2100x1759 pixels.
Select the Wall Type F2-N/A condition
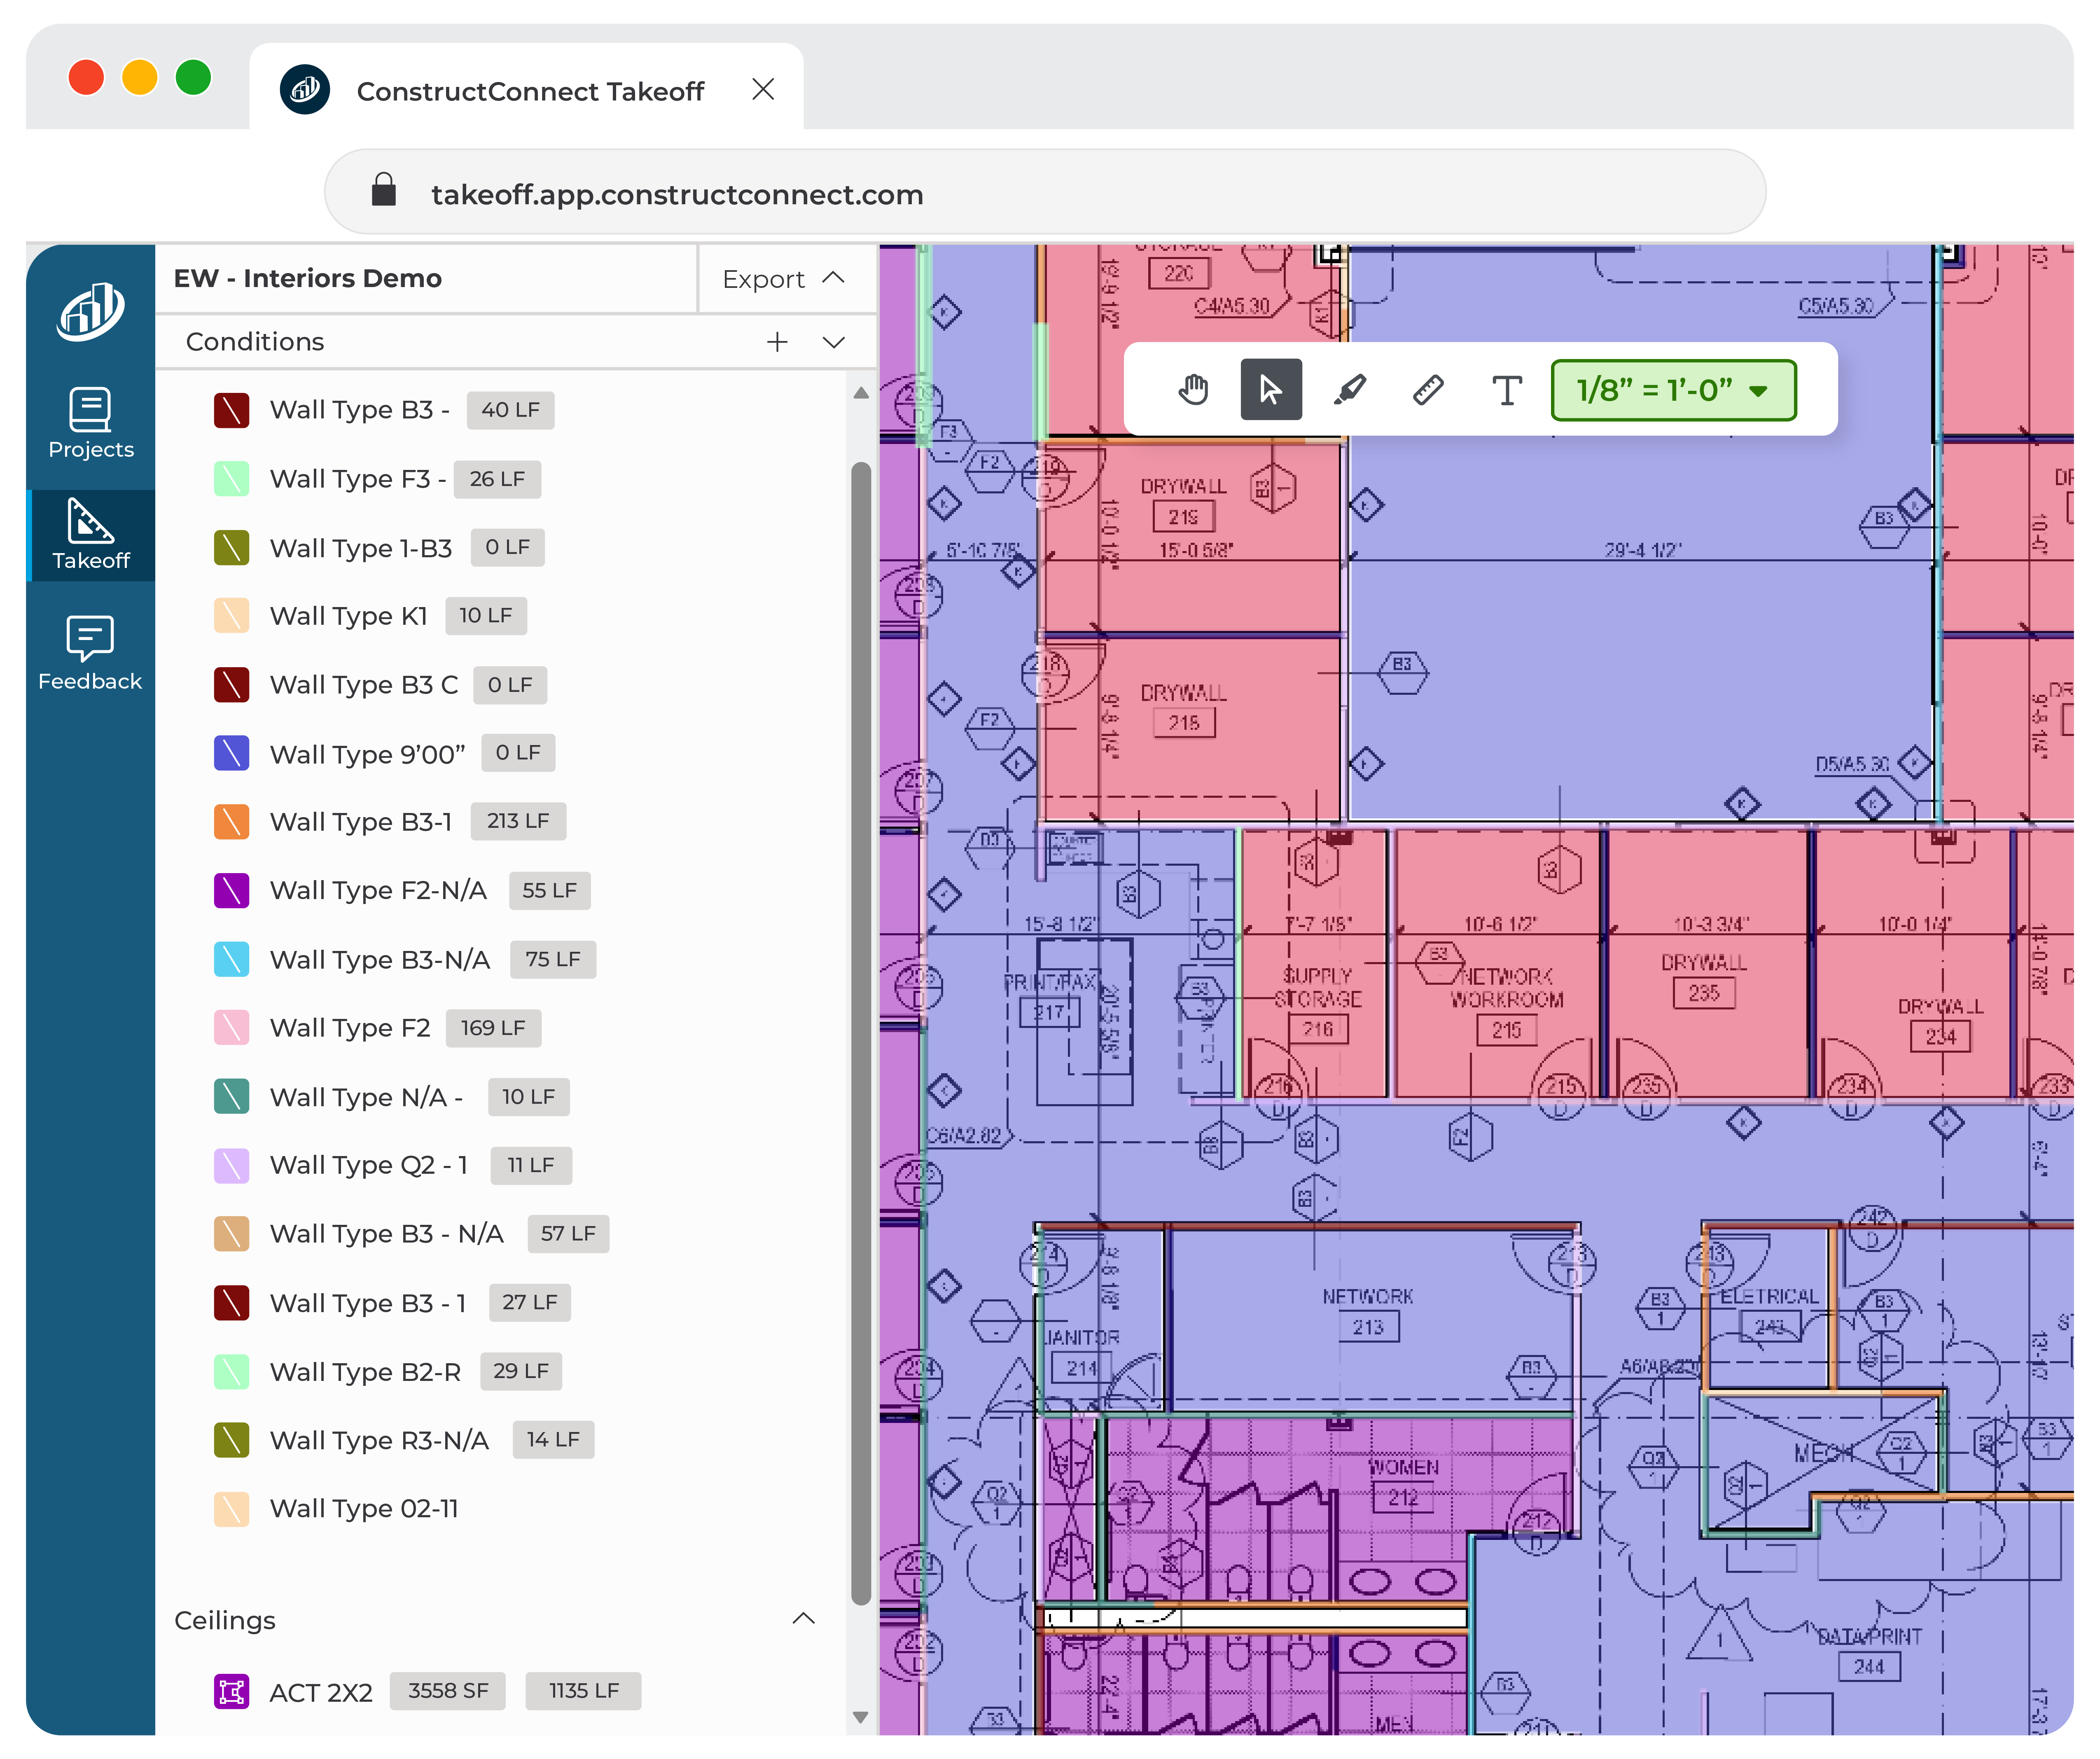pos(378,890)
